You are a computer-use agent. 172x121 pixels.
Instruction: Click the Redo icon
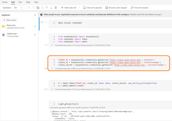click(33, 8)
